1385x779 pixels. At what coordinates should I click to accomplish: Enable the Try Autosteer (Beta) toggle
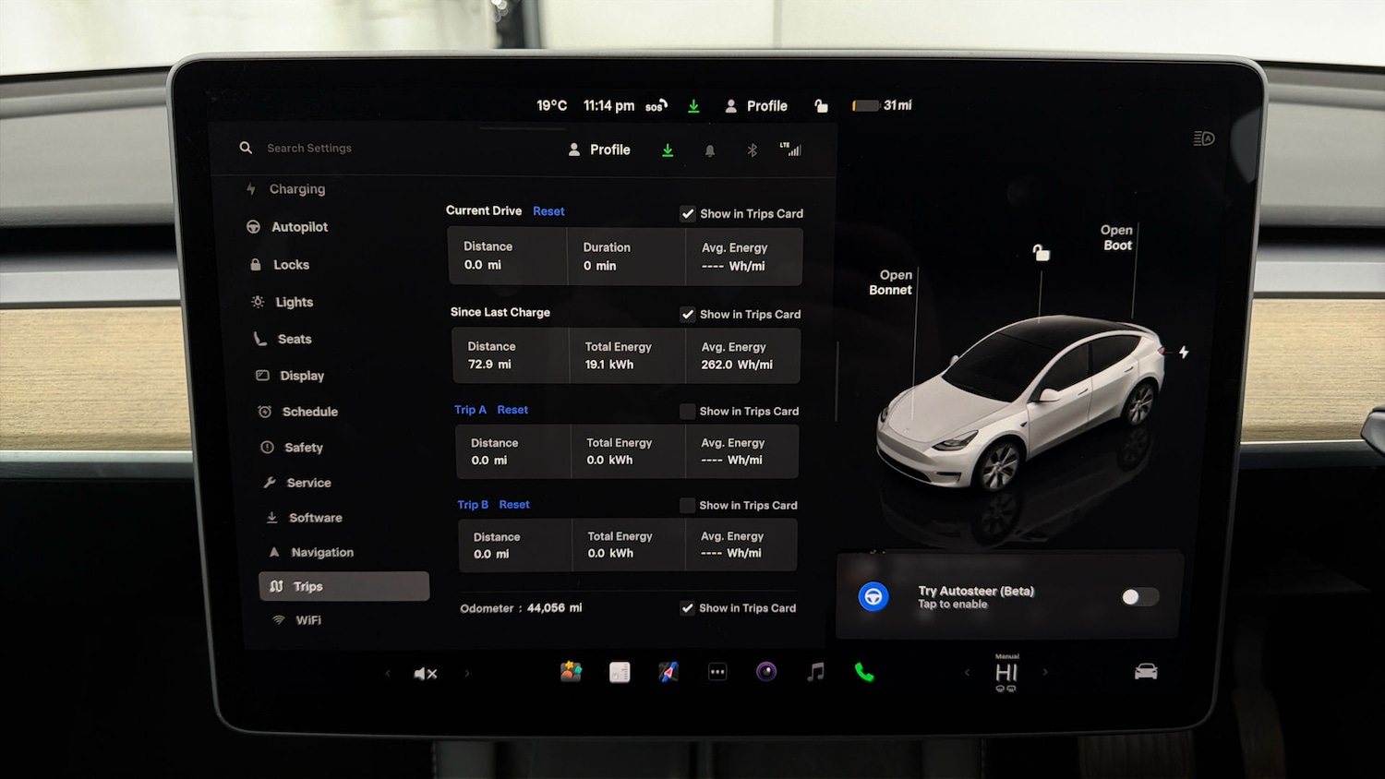click(x=1138, y=596)
